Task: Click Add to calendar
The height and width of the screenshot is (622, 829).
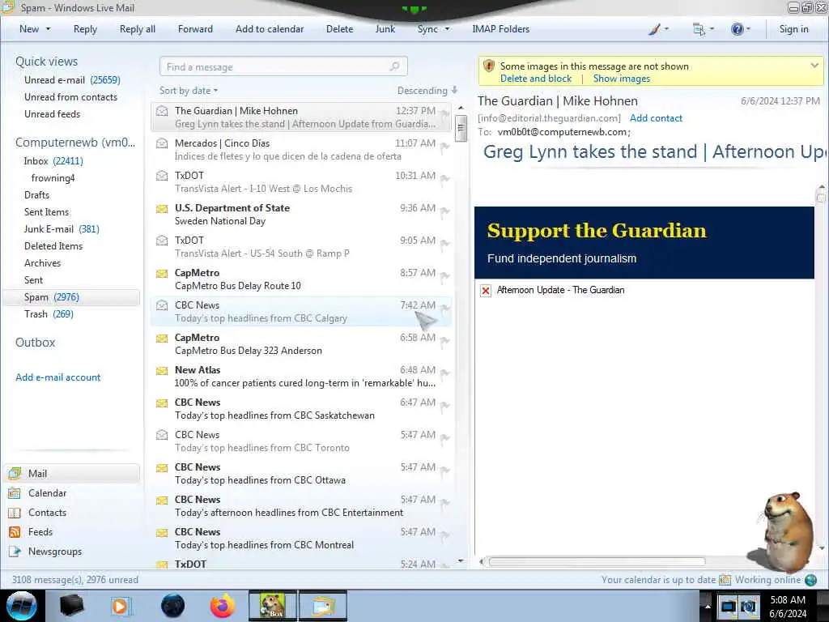Action: (x=270, y=29)
